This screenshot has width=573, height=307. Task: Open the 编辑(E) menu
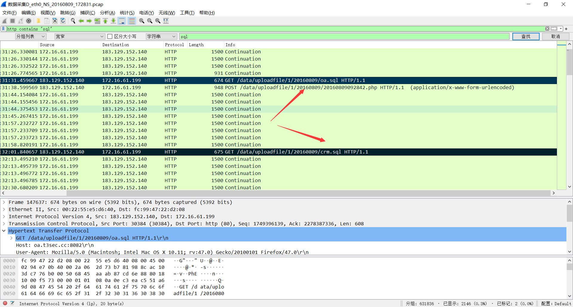(29, 13)
